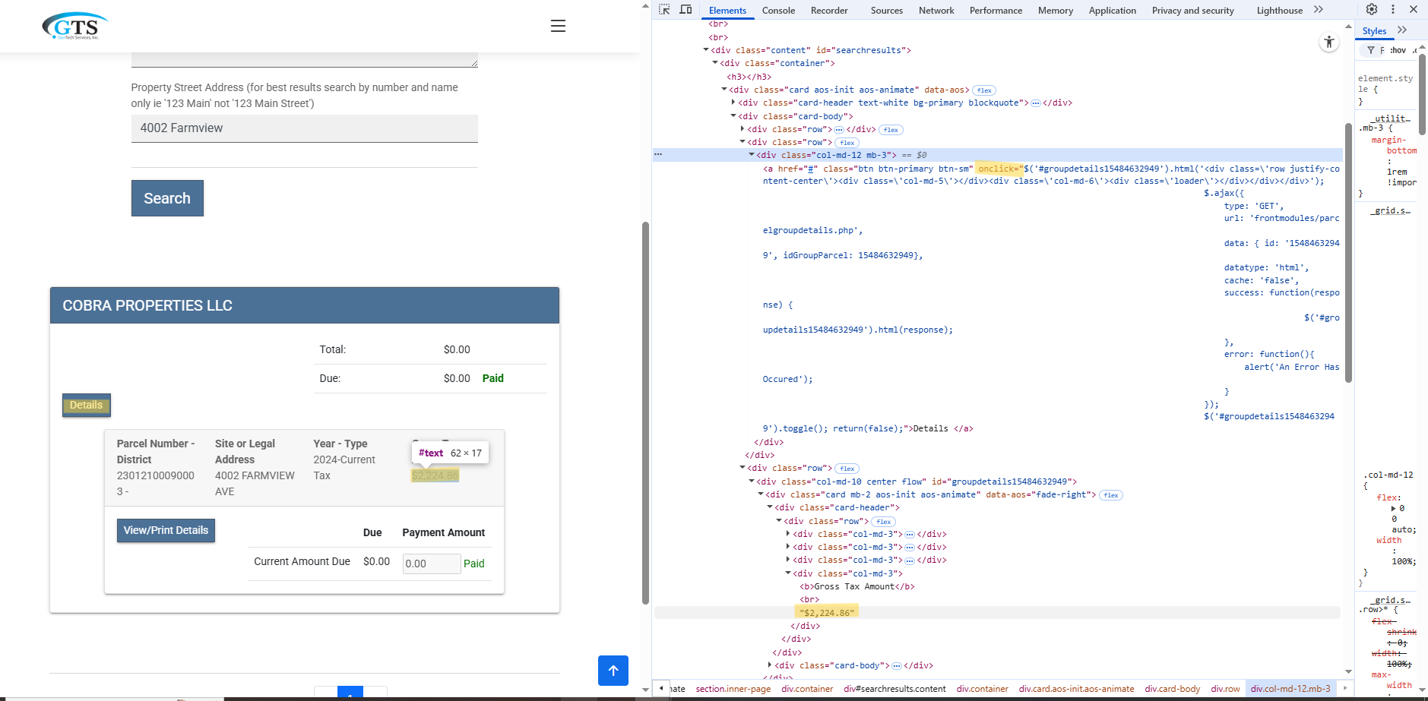The height and width of the screenshot is (701, 1428).
Task: Click the GTS logo
Action: coord(74,26)
